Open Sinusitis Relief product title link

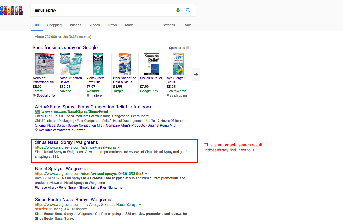tap(151, 78)
